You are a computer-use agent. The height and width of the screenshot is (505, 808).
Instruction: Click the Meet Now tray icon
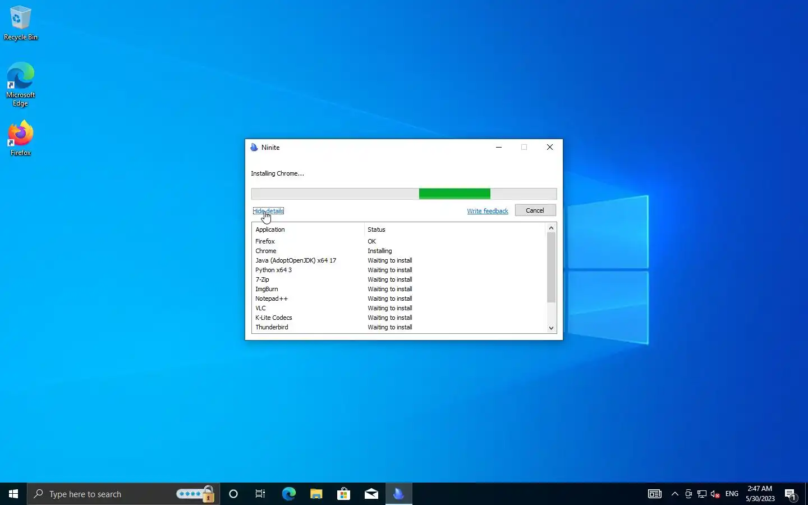click(688, 494)
